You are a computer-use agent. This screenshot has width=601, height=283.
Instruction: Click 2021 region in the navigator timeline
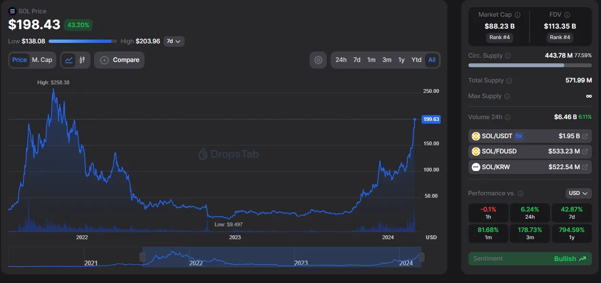coord(91,263)
